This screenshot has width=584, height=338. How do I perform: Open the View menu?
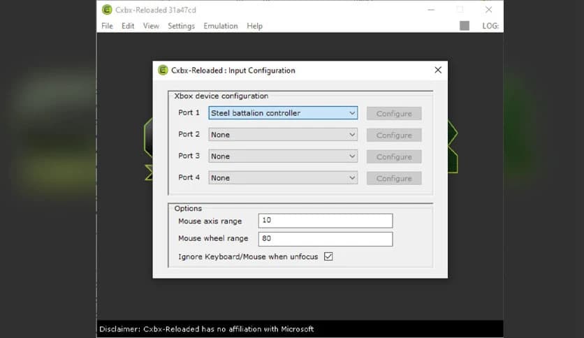click(151, 26)
